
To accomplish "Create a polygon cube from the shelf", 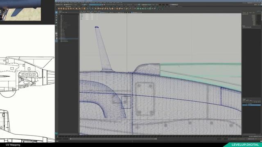I will pyautogui.click(x=61, y=9).
